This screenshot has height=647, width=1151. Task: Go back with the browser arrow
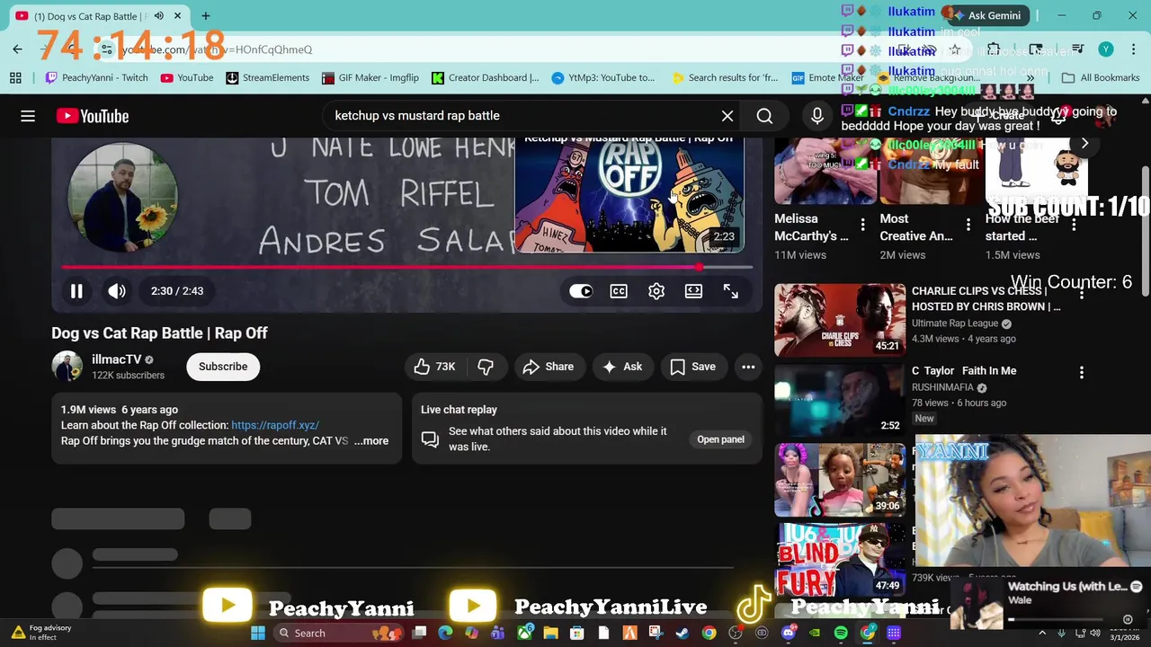tap(17, 49)
